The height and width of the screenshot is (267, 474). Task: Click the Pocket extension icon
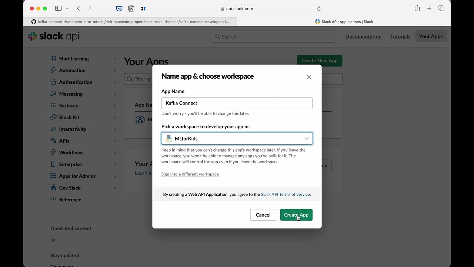tap(119, 9)
